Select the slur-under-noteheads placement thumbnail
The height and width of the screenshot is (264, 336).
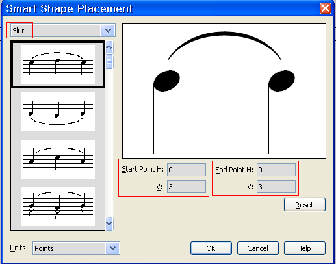click(58, 112)
